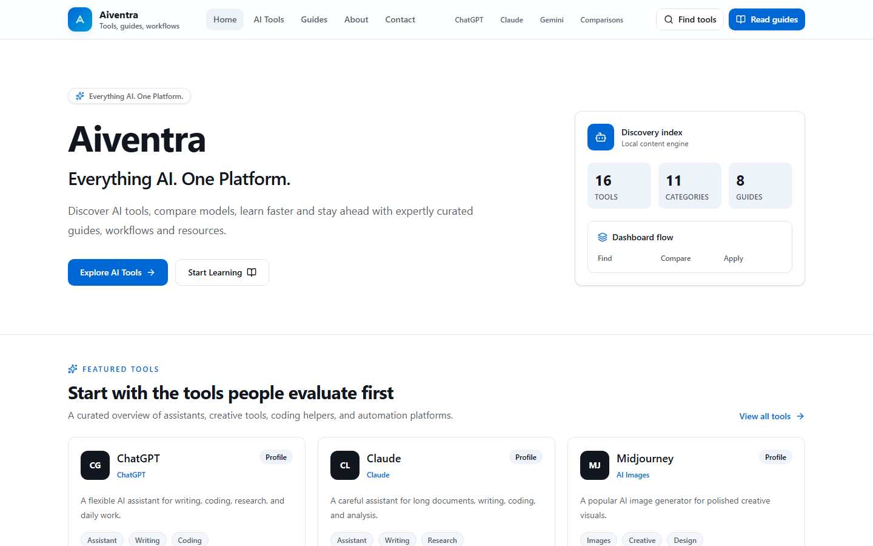Viewport: 873px width, 546px height.
Task: Click the sparkle icon in the tagline badge
Action: click(80, 96)
